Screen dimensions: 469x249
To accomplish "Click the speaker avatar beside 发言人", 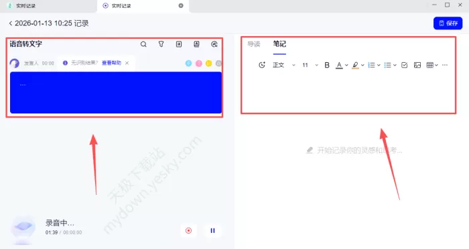I will click(x=14, y=63).
